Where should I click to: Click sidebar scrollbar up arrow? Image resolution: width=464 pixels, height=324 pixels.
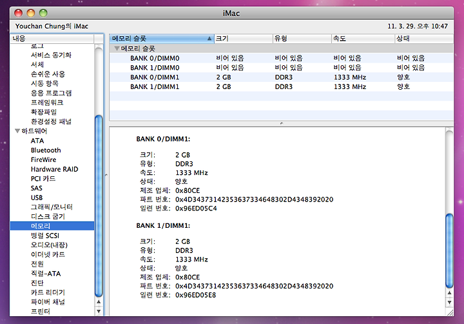(x=99, y=302)
